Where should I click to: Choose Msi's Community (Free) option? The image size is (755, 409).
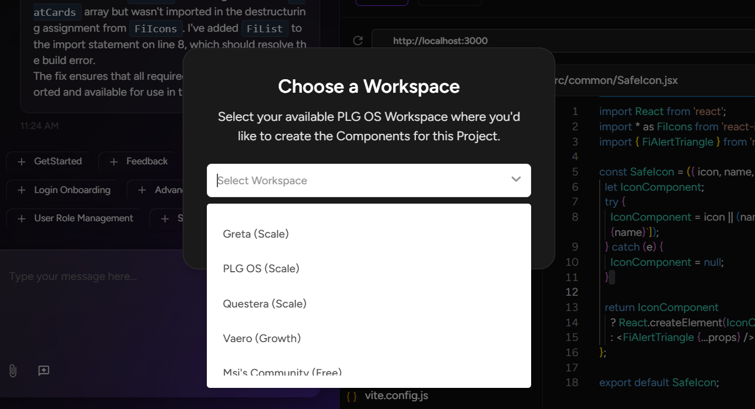point(282,372)
